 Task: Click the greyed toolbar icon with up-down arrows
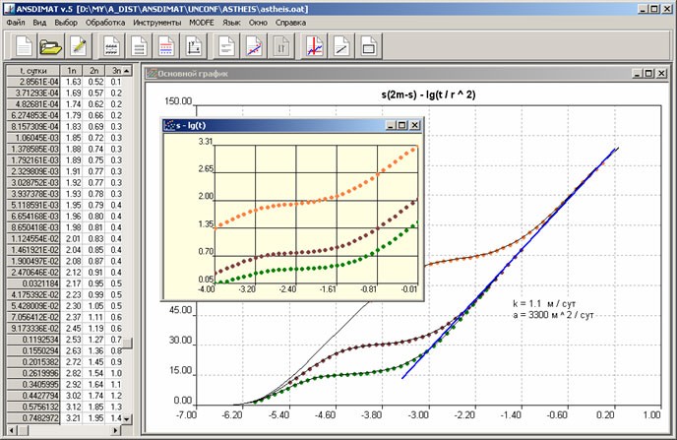(281, 45)
